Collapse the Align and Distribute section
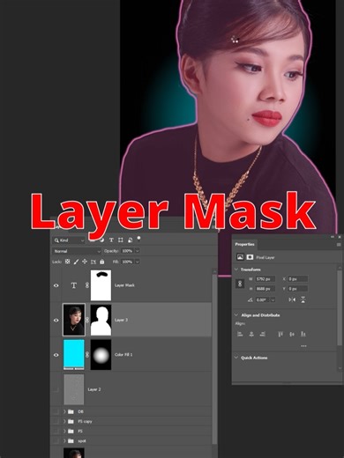344x458 pixels. [x=236, y=315]
